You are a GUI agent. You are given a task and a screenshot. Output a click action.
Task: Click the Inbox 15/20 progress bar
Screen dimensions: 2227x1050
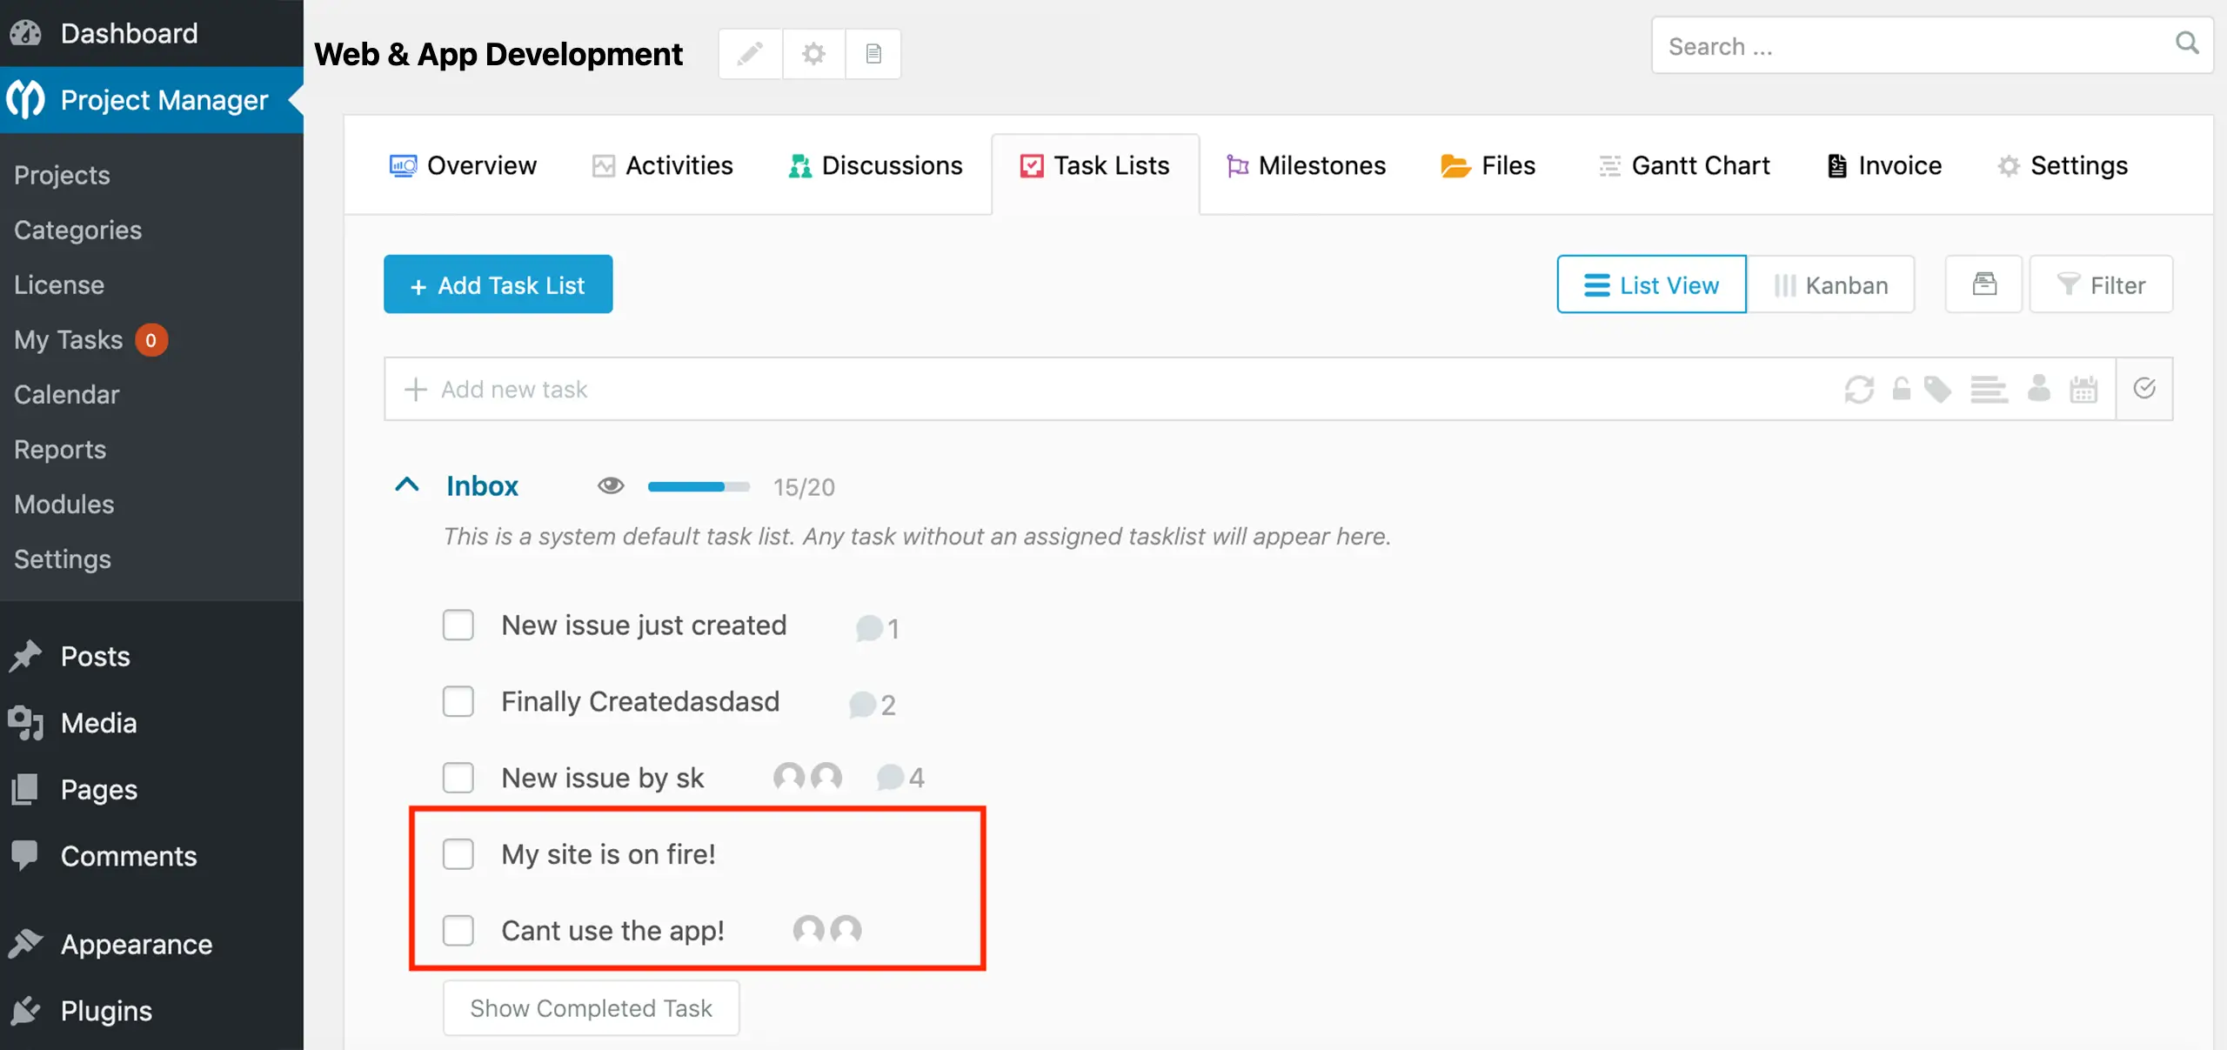coord(698,486)
